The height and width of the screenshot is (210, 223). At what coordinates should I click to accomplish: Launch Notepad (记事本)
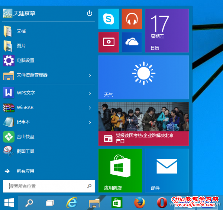click(x=44, y=122)
